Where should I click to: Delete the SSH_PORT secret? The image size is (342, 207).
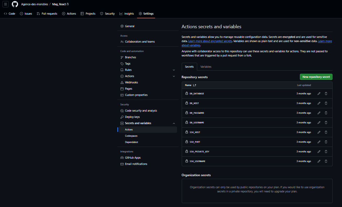(326, 142)
